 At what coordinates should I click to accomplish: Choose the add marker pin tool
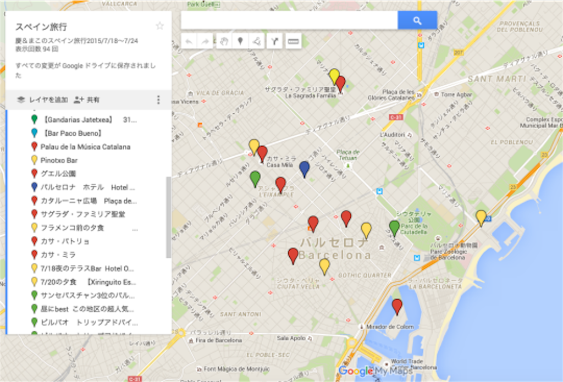coord(240,42)
